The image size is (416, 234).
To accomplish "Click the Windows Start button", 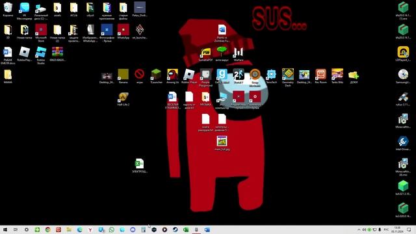I will click(5, 229).
